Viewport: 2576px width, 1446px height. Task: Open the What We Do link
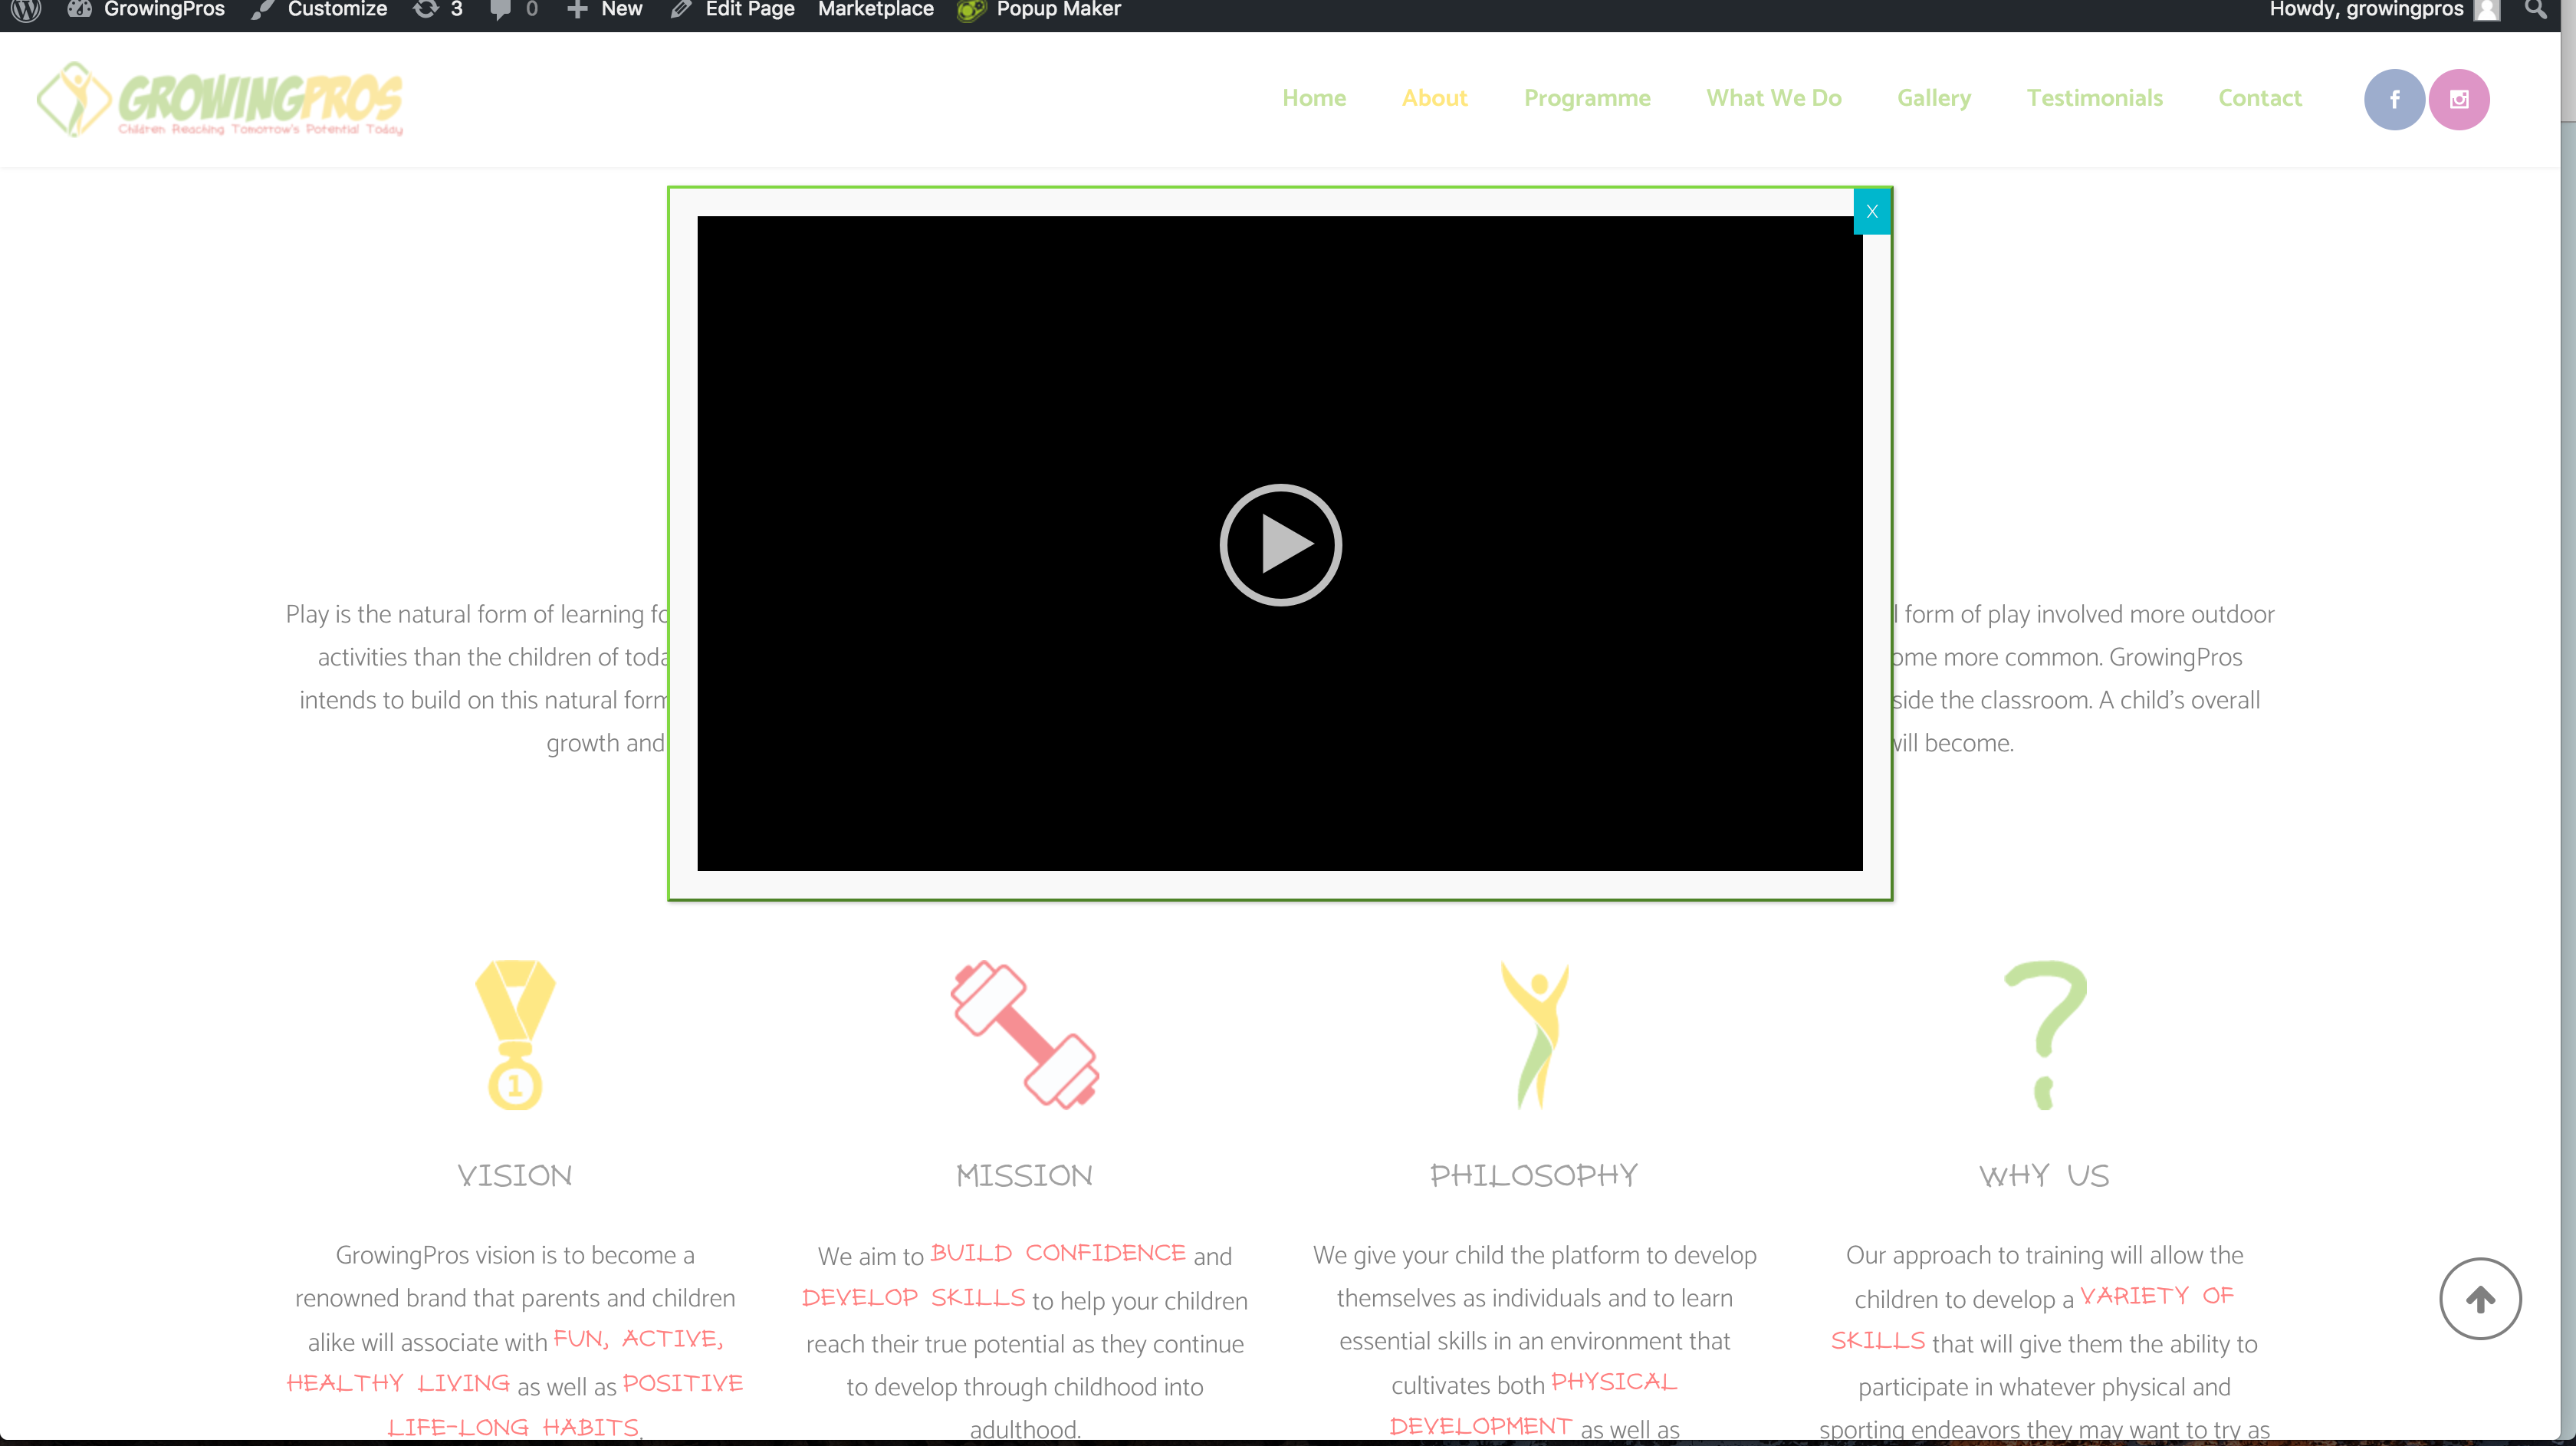click(x=1773, y=98)
